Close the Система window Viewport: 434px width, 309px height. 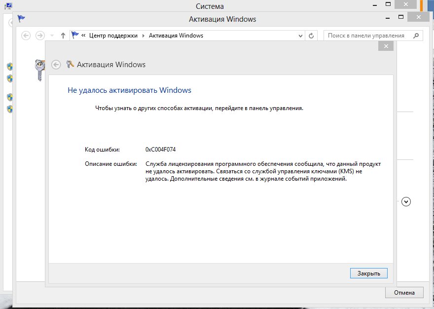tap(406, 4)
